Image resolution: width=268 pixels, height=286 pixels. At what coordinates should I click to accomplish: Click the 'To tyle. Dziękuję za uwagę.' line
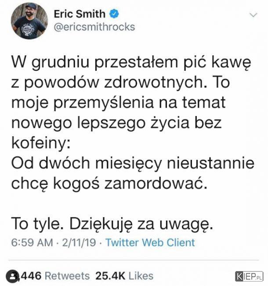(112, 224)
